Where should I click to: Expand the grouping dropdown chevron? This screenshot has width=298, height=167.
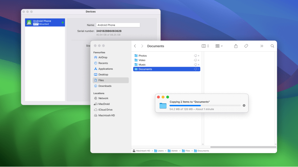pos(222,46)
